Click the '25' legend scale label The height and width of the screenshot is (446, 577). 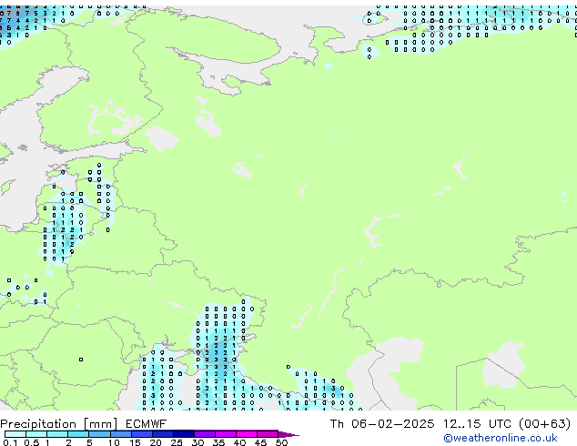(x=177, y=442)
